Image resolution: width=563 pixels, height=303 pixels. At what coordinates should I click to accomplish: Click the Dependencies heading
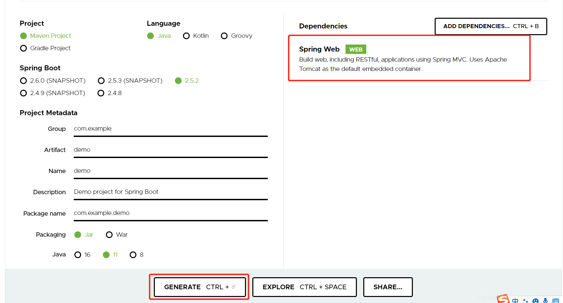[x=323, y=26]
